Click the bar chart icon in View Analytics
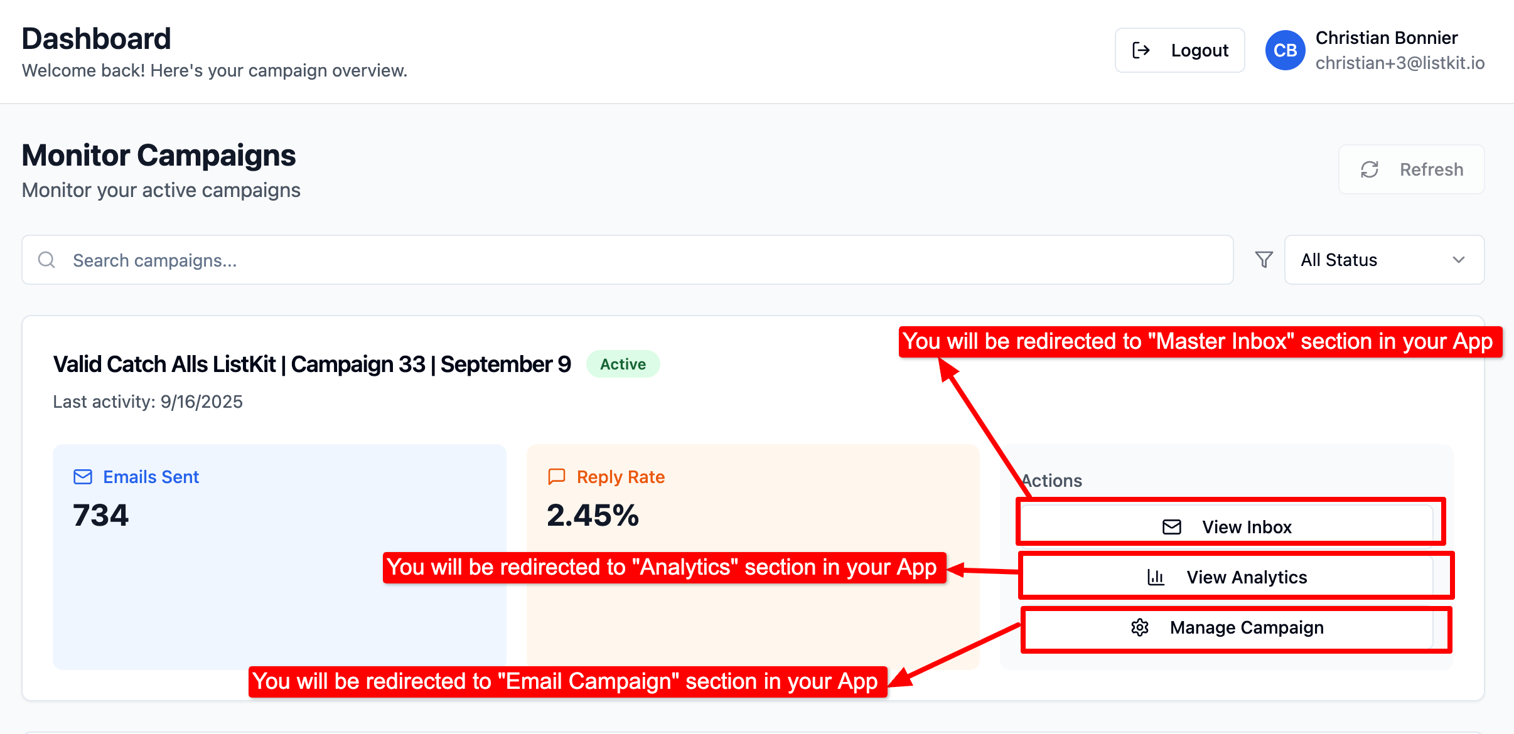The image size is (1514, 734). tap(1156, 577)
